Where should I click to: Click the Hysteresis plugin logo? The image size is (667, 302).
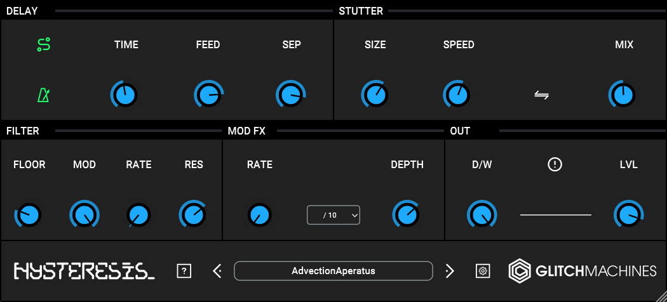(x=84, y=272)
